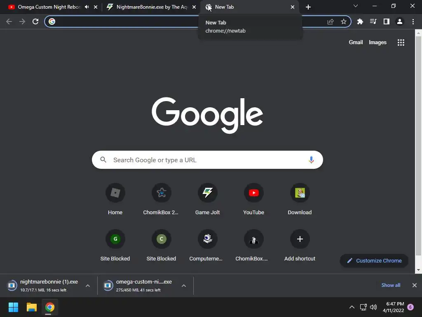Close the Omega Custom Night tab

coord(96,7)
